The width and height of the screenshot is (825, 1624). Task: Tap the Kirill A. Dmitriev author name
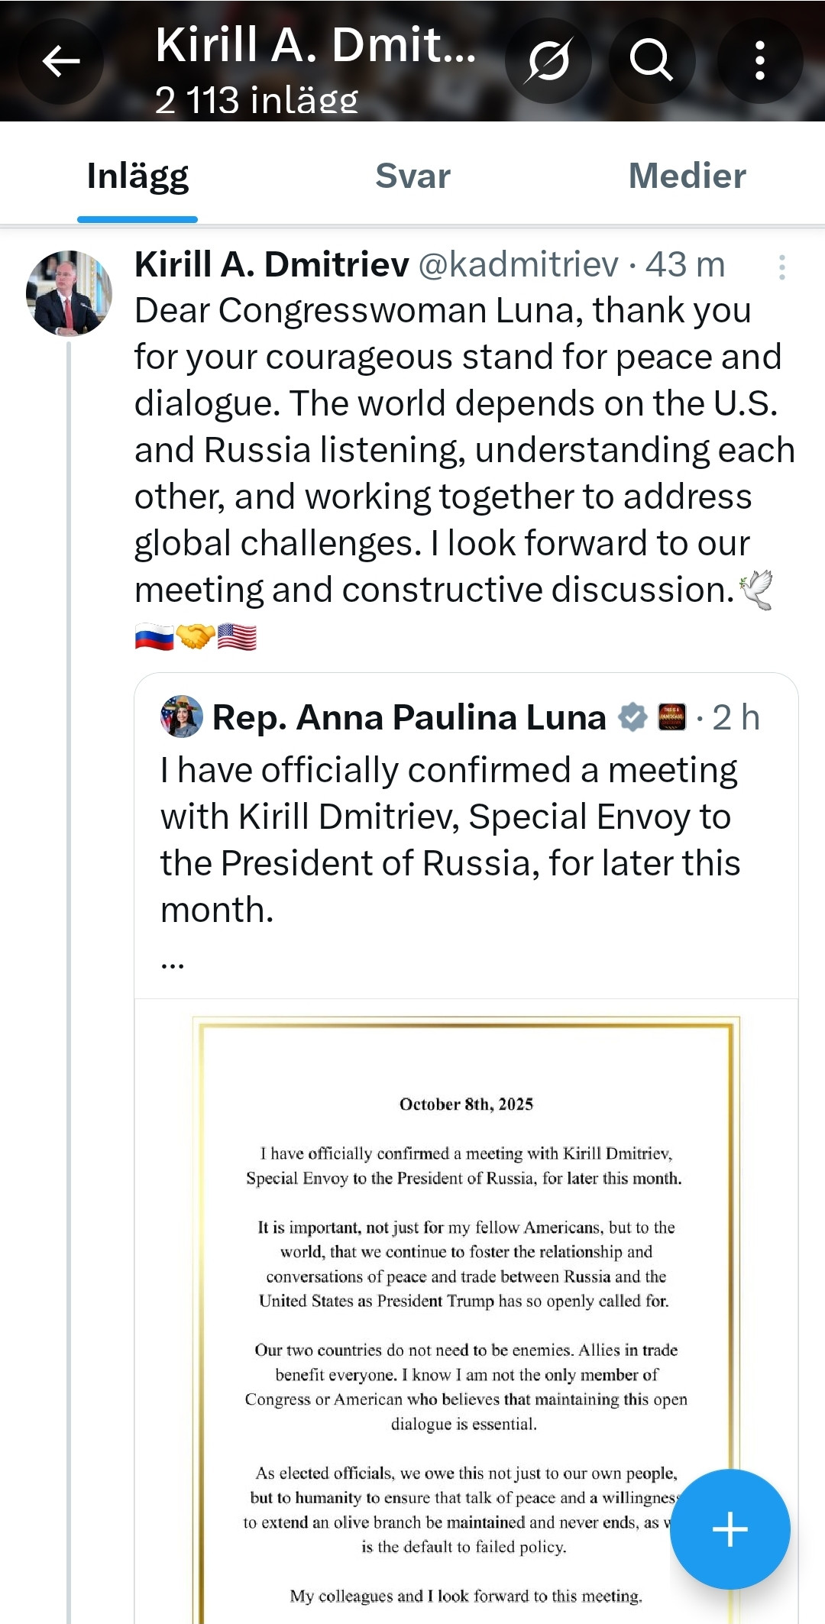(272, 265)
